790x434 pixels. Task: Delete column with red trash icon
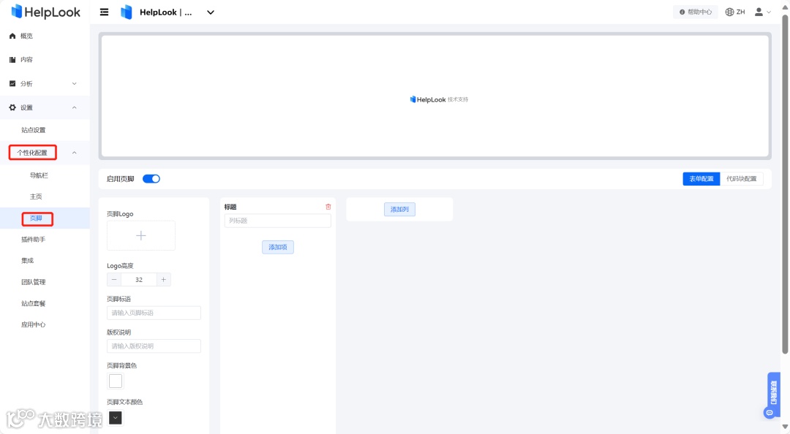(x=328, y=207)
